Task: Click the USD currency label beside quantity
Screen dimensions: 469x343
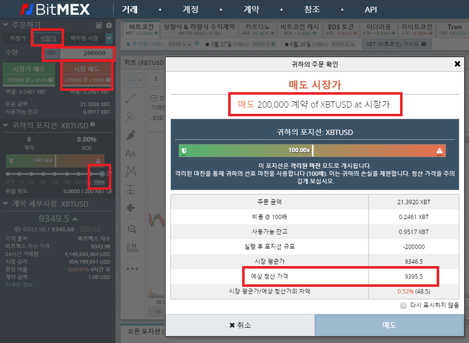Action: [x=50, y=53]
